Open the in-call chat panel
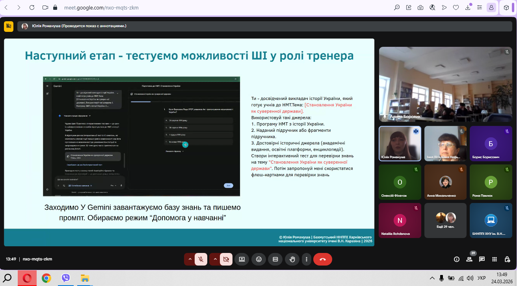Screen dimensions: 517x286 click(482, 259)
